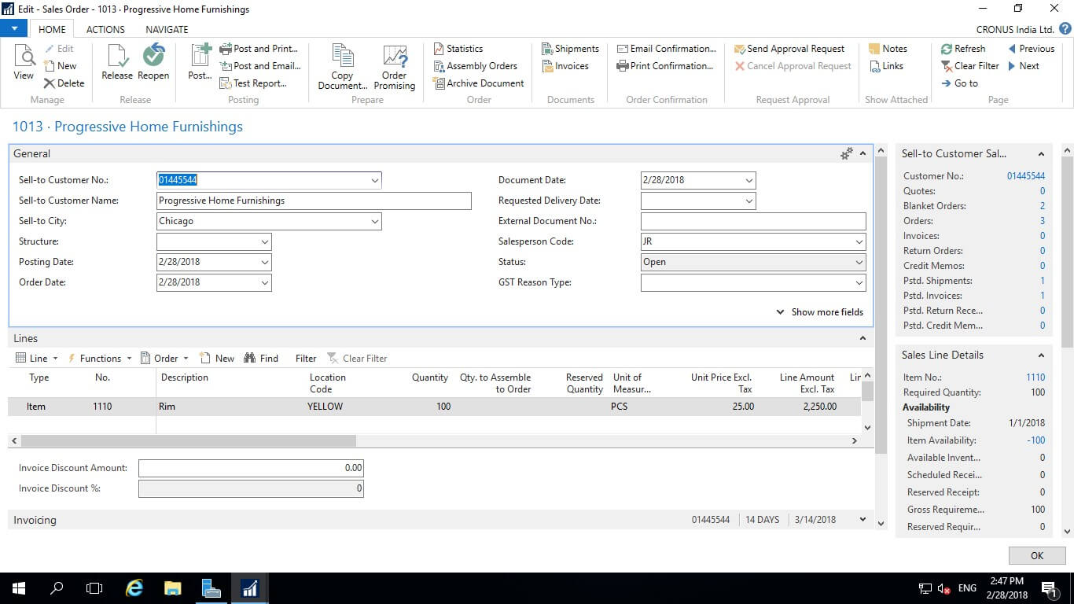This screenshot has height=604, width=1074.
Task: Click the External Document No. field
Action: [x=752, y=222]
